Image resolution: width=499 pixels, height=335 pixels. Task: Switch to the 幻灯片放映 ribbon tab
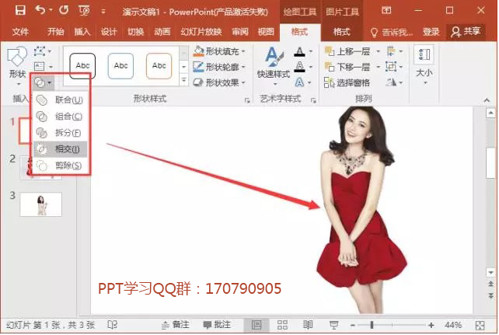click(x=201, y=32)
